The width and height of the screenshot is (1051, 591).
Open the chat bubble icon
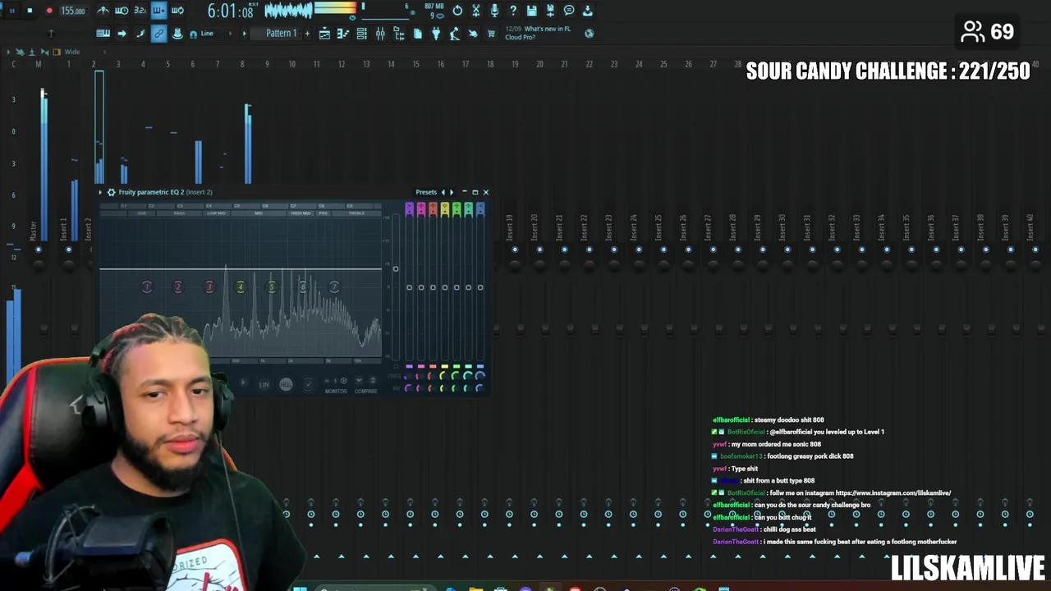[569, 11]
